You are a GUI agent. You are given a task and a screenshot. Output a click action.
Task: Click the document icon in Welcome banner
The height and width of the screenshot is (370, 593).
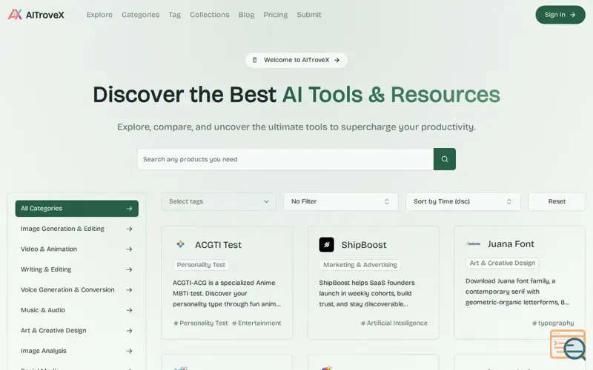pyautogui.click(x=254, y=60)
